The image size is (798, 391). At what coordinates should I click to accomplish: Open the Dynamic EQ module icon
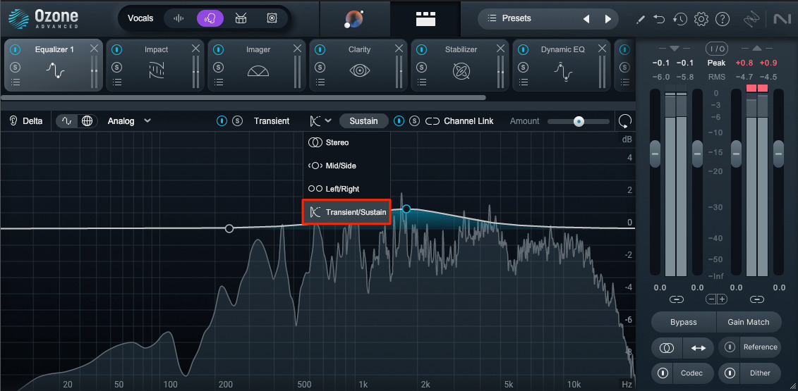(x=563, y=70)
